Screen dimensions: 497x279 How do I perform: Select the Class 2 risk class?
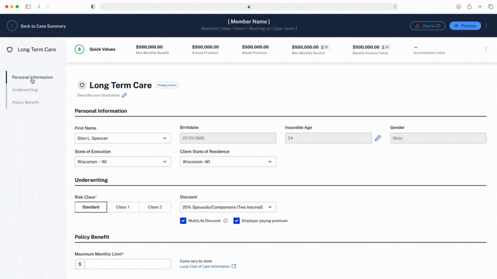pyautogui.click(x=155, y=207)
